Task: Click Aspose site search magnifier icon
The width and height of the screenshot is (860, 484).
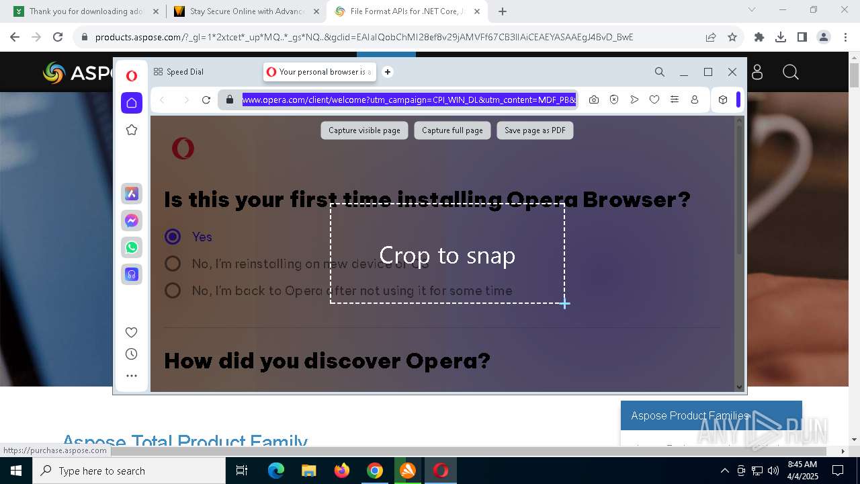Action: [x=791, y=72]
